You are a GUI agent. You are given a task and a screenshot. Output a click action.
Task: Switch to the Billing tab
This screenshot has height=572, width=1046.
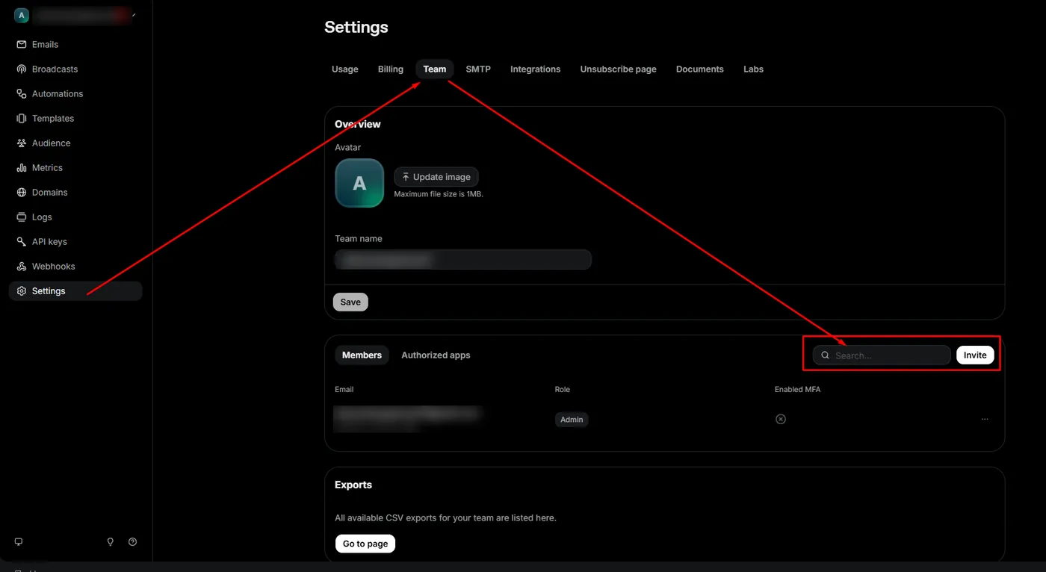coord(391,69)
